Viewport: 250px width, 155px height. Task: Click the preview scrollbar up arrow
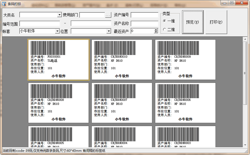point(245,39)
